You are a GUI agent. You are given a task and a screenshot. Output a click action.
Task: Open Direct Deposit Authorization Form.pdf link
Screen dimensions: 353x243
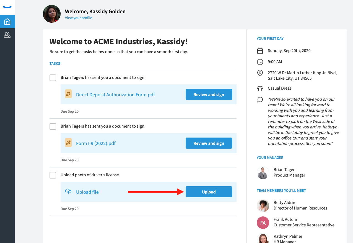coord(115,95)
